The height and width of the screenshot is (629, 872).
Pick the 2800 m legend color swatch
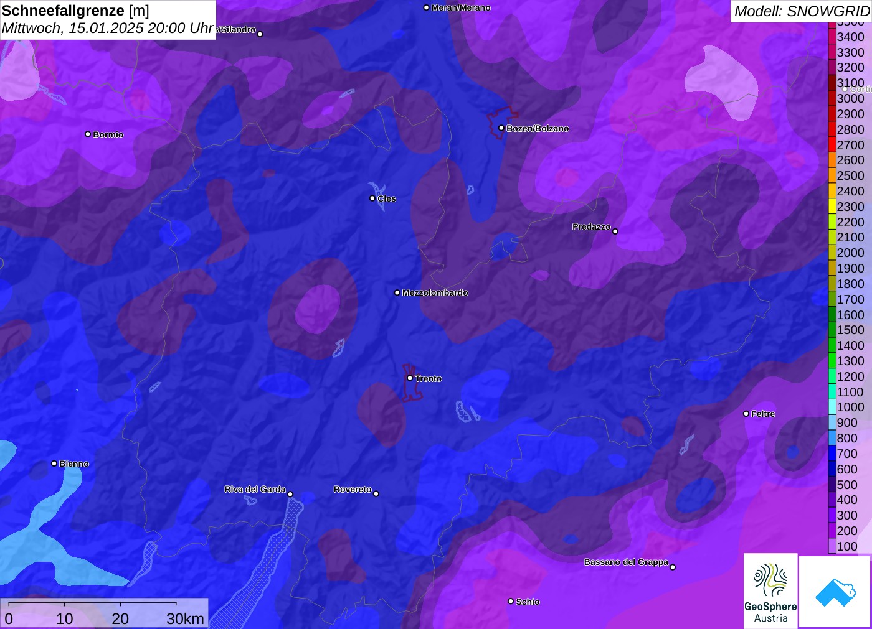[x=832, y=129]
